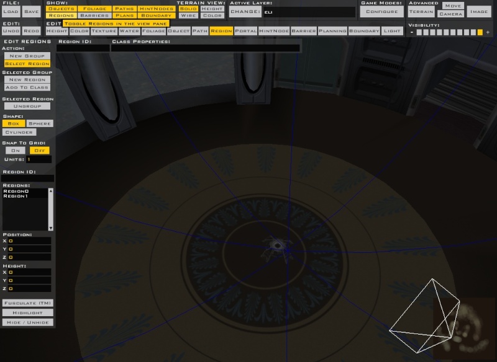Click the Class Properties text field
Image resolution: width=497 pixels, height=362 pixels.
206,48
